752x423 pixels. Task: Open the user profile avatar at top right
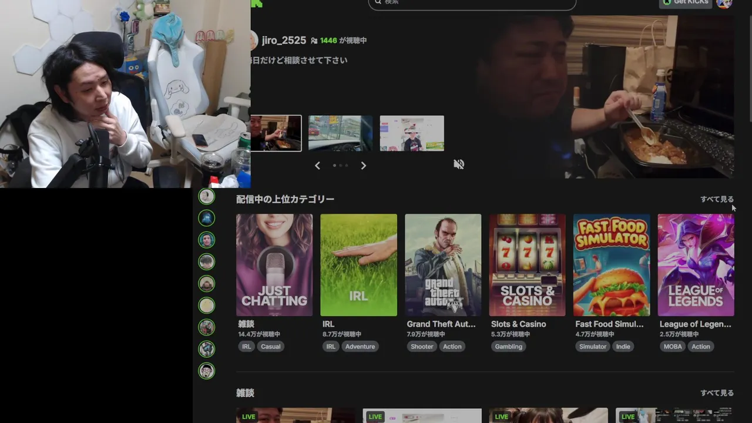point(724,3)
